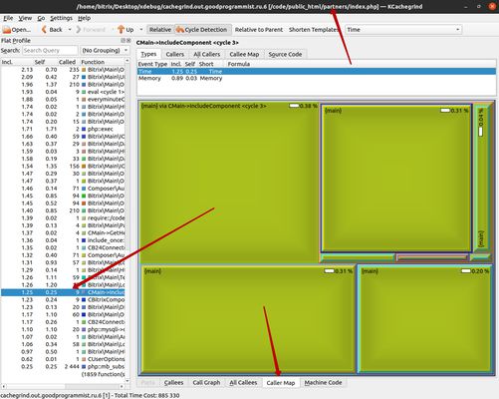The height and width of the screenshot is (399, 499).
Task: Switch to the Caller Map tab
Action: pyautogui.click(x=281, y=383)
